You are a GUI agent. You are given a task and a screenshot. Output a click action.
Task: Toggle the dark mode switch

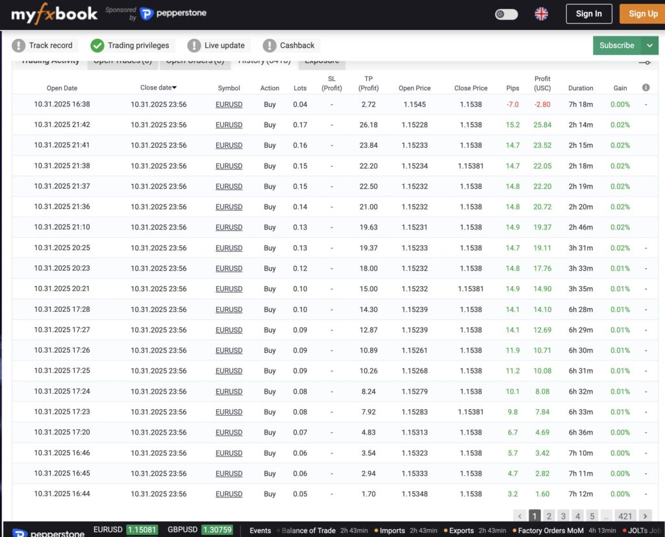click(506, 14)
